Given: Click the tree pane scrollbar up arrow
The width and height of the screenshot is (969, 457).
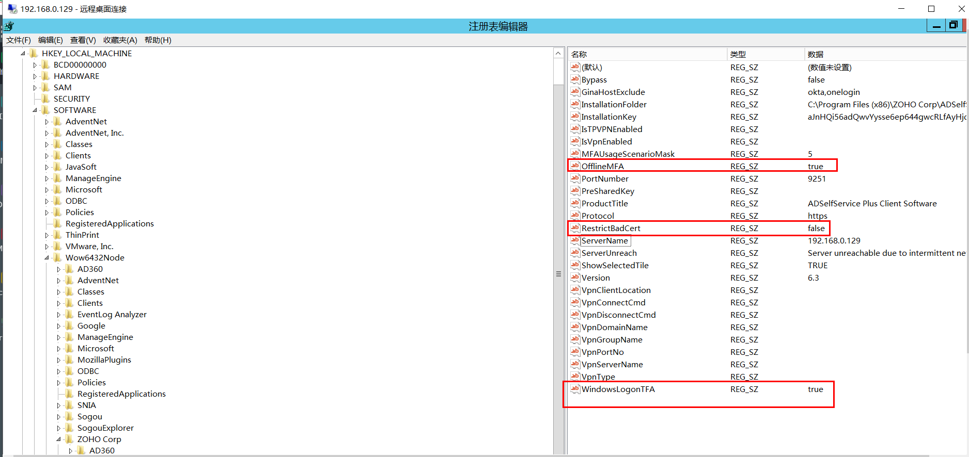Looking at the screenshot, I should 558,53.
